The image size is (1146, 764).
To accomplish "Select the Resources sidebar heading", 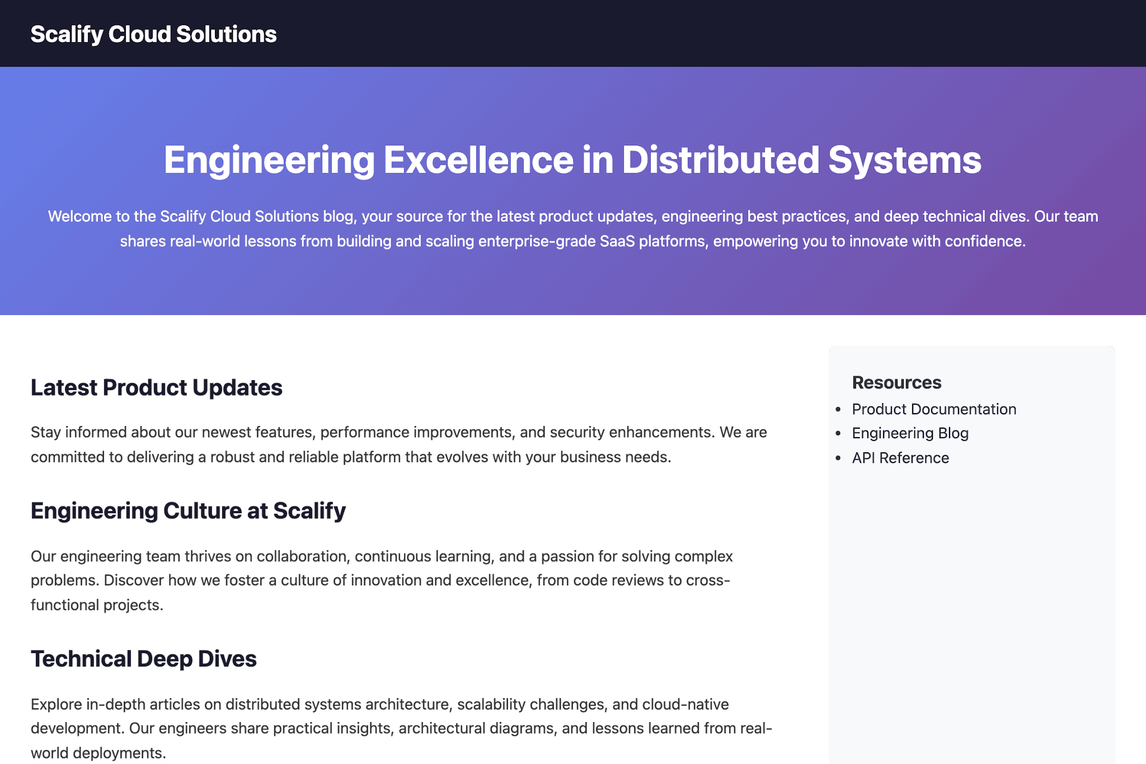I will tap(896, 382).
